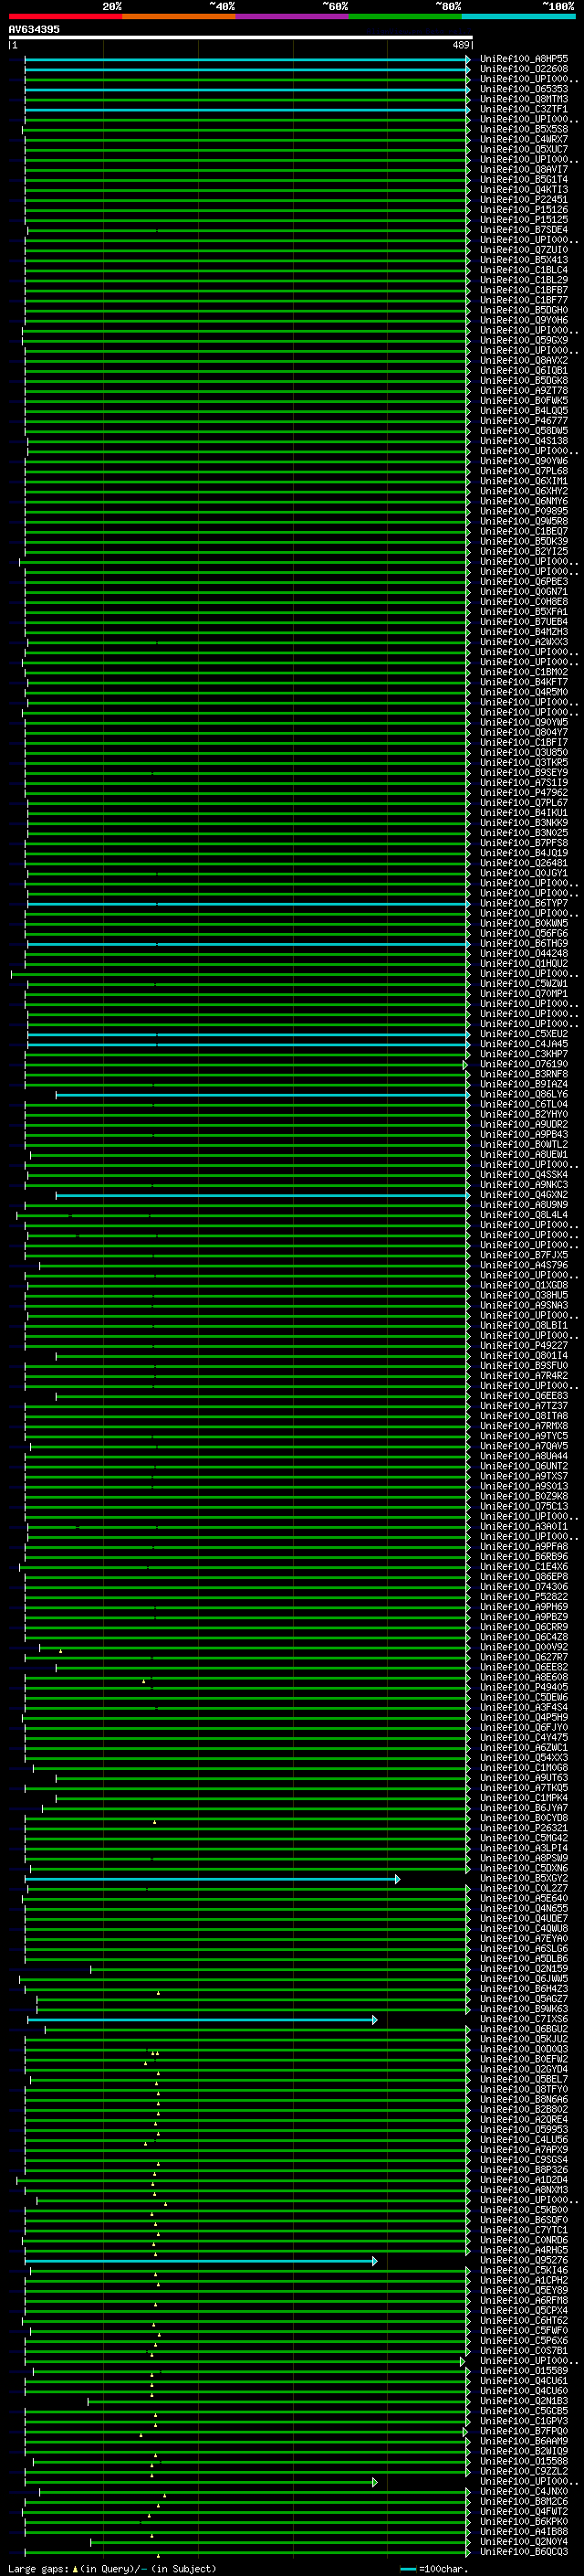This screenshot has width=584, height=2576.
Task: Select hit label UniRef100_Q59GX9
Action: 524,340
